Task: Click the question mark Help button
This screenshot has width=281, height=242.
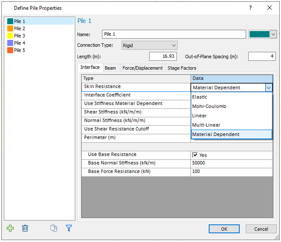Action: [250, 8]
